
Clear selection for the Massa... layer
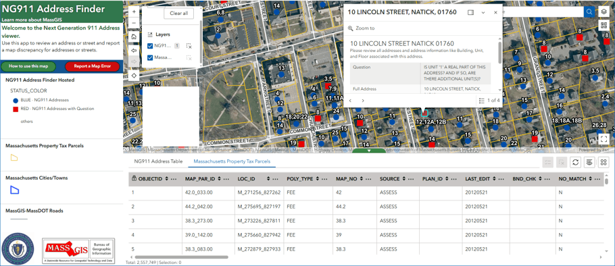(189, 57)
